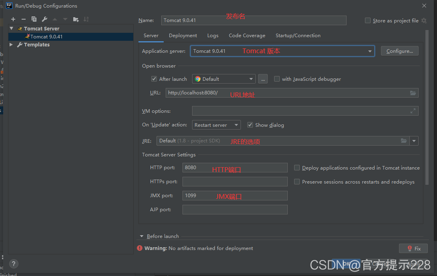Open folder browse icon in URL field
The image size is (437, 276).
pyautogui.click(x=413, y=93)
